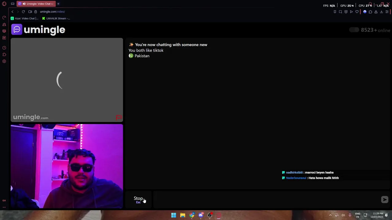Click the GPU 25 % readout
The width and height of the screenshot is (392, 220).
click(x=347, y=5)
